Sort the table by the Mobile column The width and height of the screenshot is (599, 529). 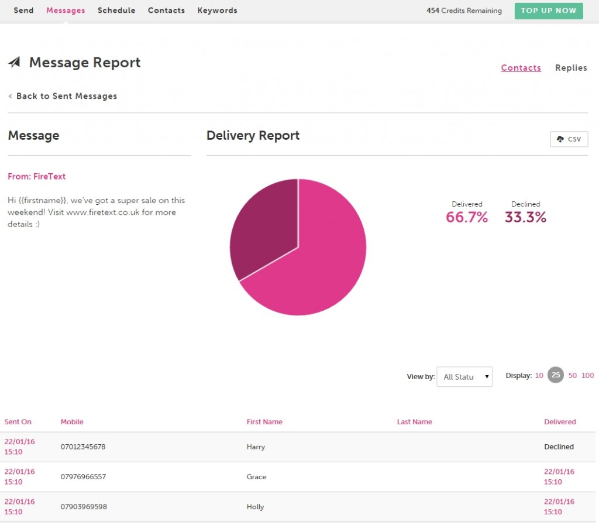[71, 421]
